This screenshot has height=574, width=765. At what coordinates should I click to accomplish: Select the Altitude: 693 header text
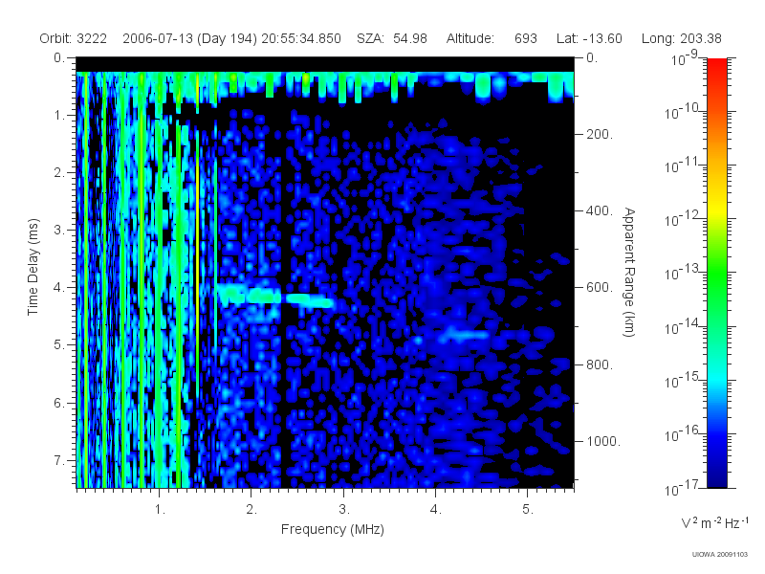[492, 38]
